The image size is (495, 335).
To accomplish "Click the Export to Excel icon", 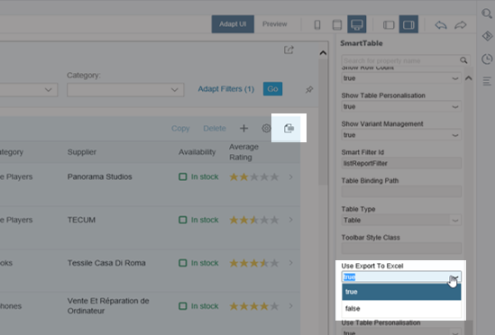I will pyautogui.click(x=289, y=129).
